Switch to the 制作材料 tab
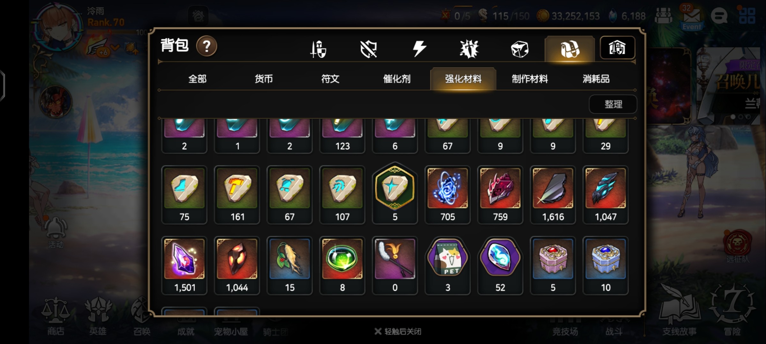Viewport: 766px width, 344px height. [530, 79]
